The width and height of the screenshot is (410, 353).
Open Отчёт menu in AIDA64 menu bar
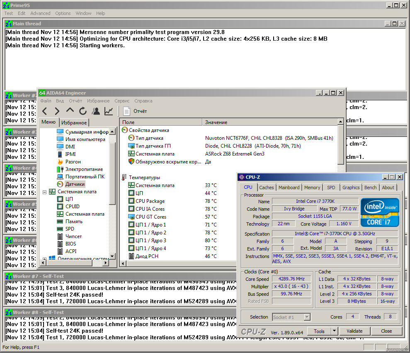(x=75, y=101)
